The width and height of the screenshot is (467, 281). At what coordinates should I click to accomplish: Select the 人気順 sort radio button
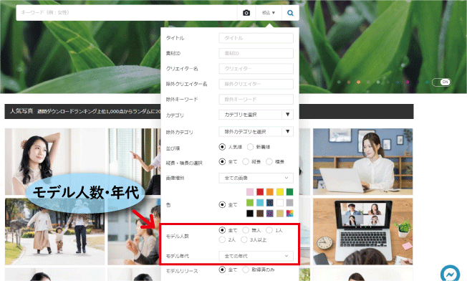click(x=222, y=147)
